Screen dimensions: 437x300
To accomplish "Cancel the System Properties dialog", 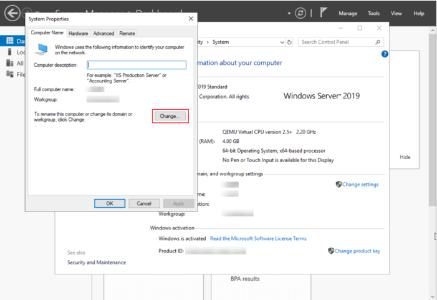I will 144,203.
